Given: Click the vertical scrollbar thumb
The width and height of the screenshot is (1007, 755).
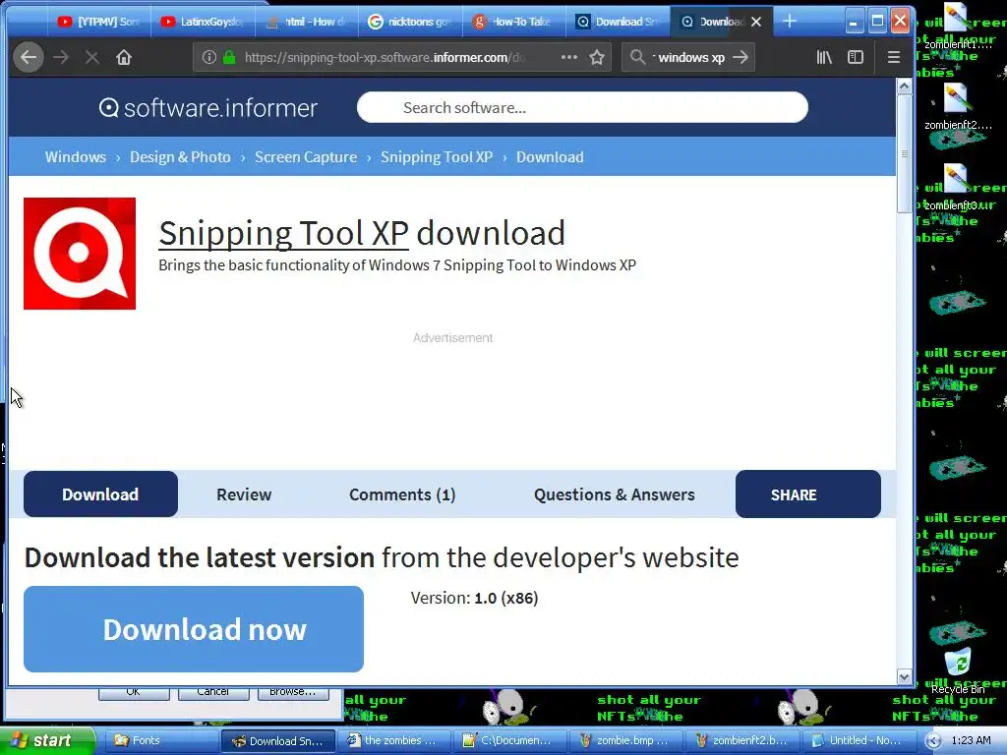Looking at the screenshot, I should click(905, 154).
